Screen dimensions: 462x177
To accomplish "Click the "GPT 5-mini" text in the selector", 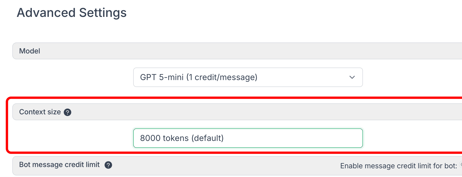I will point(162,77).
